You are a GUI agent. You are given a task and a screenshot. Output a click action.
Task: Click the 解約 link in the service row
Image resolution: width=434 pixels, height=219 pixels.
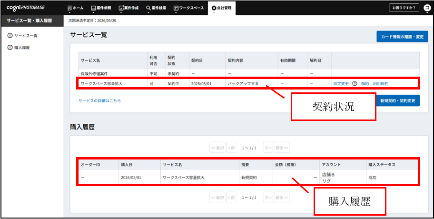[365, 84]
